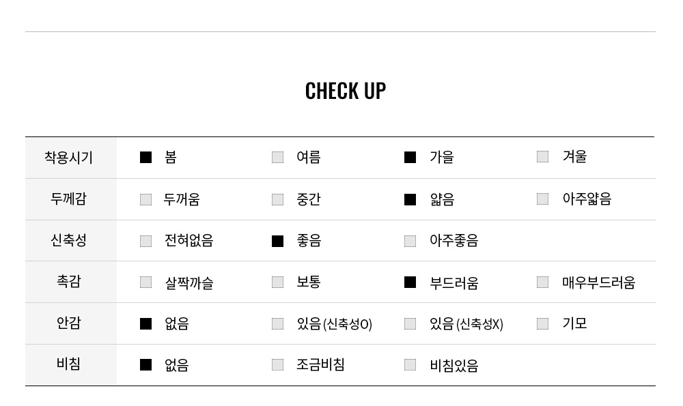The image size is (683, 406).
Task: Click the filled 얇음 checkbox
Action: (410, 199)
